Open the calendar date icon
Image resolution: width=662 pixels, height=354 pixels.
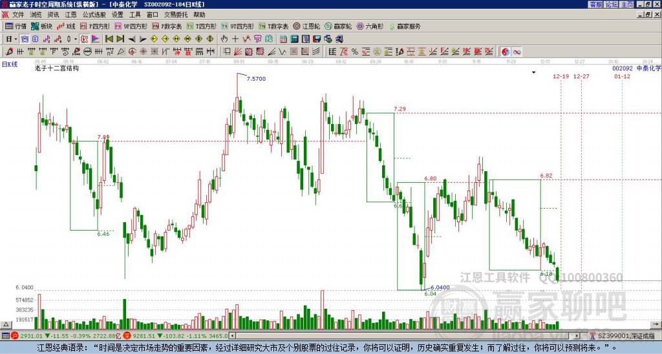click(x=283, y=39)
